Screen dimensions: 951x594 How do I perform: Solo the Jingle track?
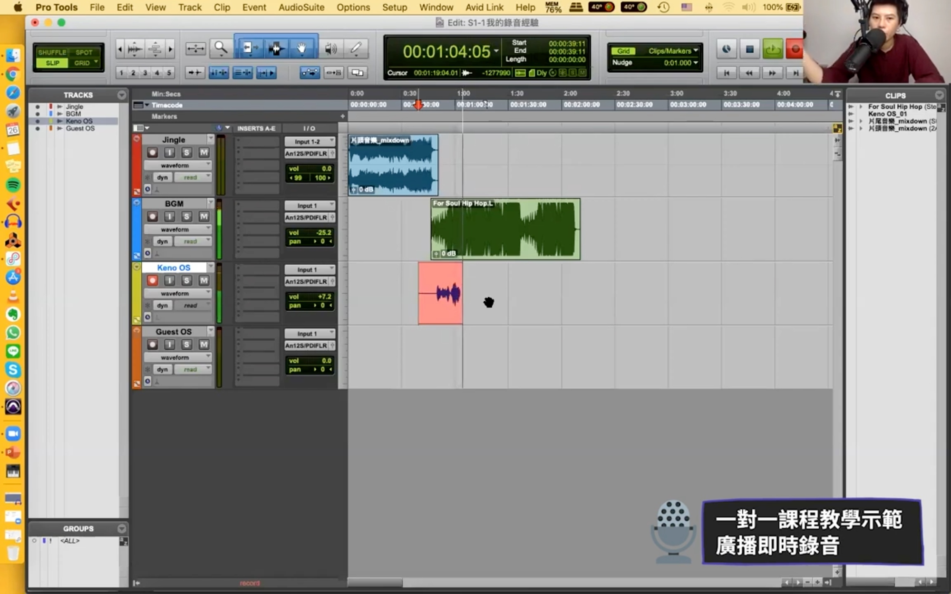coord(186,153)
